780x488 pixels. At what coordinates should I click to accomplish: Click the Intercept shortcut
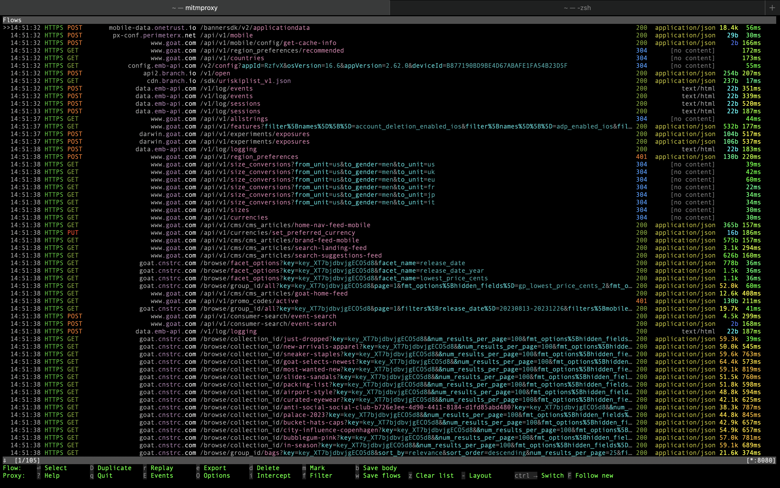coord(270,476)
